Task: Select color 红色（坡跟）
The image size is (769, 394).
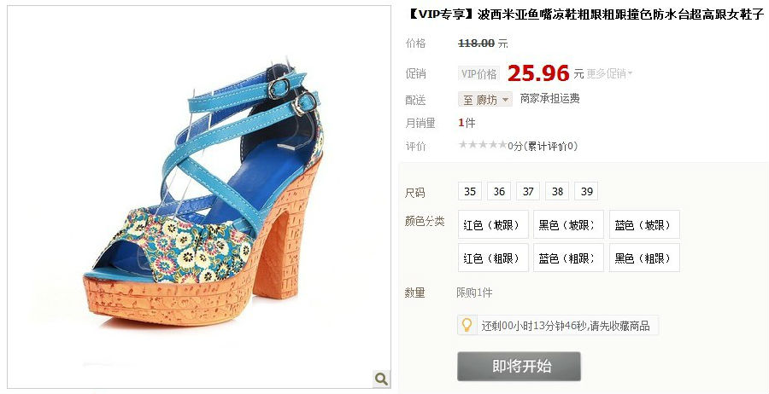Action: coord(493,224)
